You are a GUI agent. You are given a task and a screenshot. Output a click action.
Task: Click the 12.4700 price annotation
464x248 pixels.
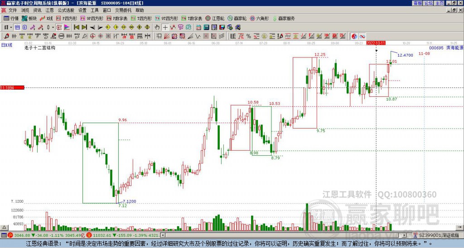(x=405, y=55)
